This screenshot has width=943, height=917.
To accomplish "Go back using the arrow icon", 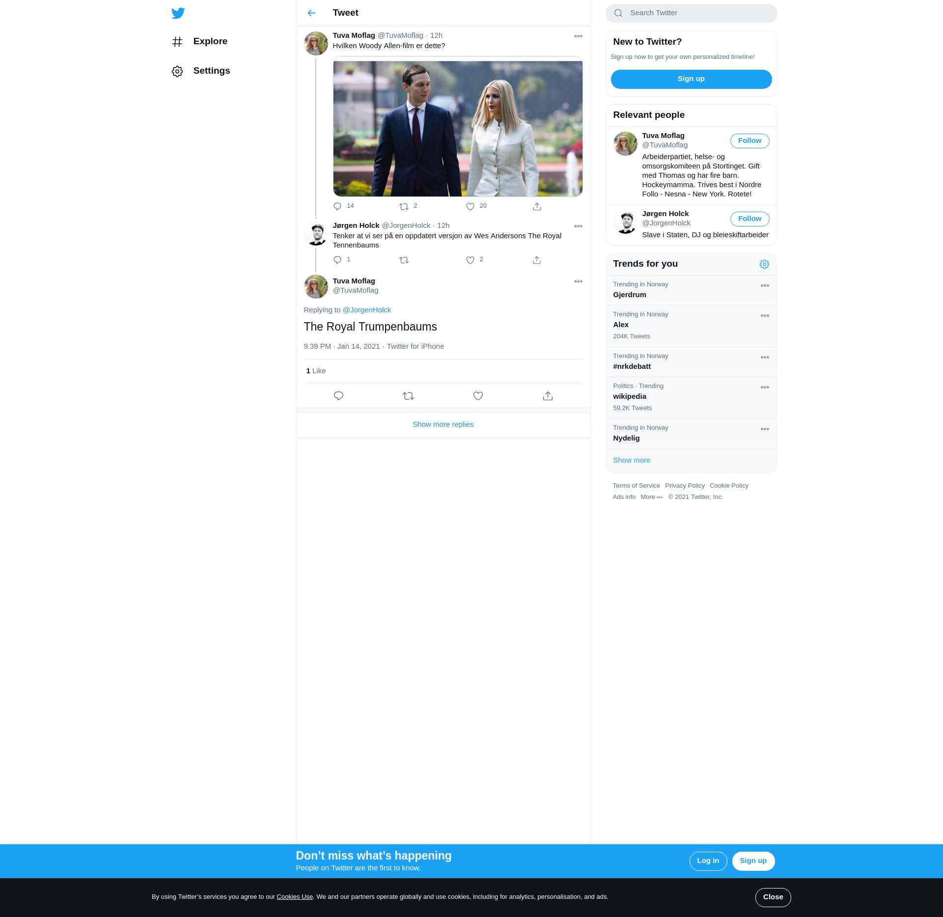I will pos(311,13).
